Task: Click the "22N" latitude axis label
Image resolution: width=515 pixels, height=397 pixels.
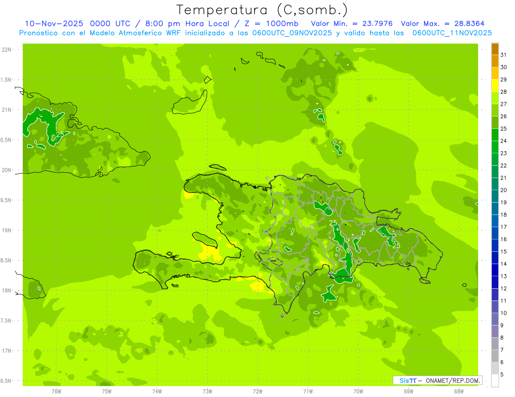Action: pos(7,50)
